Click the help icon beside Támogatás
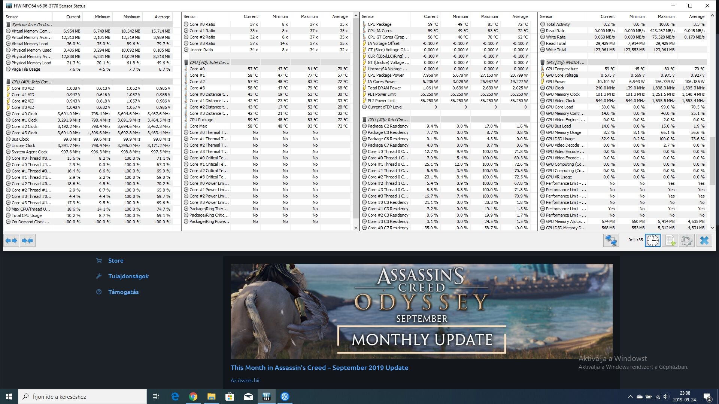 pos(99,292)
